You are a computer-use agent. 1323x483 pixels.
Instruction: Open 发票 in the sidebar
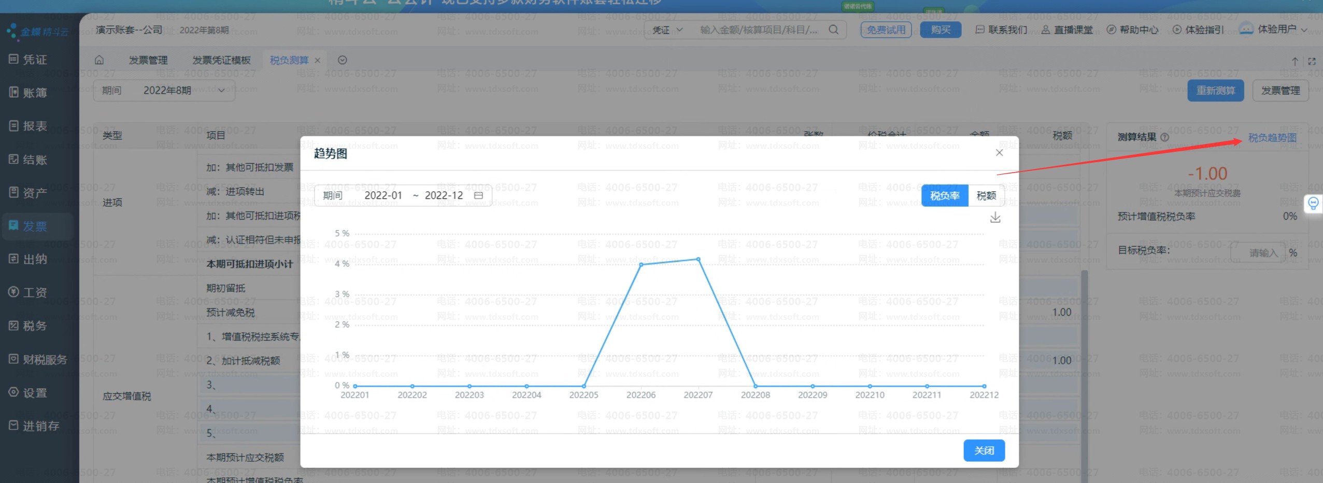point(35,226)
